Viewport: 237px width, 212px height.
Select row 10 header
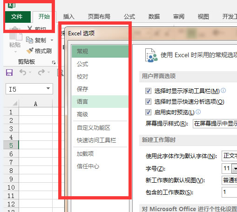[x=11, y=187]
